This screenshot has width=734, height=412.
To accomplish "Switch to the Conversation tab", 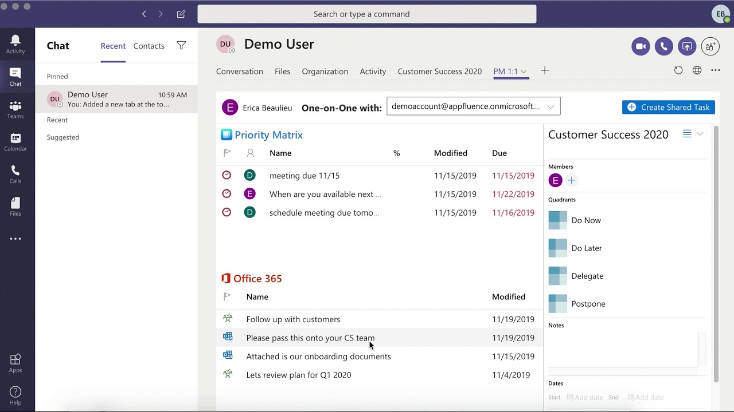I will [x=240, y=72].
